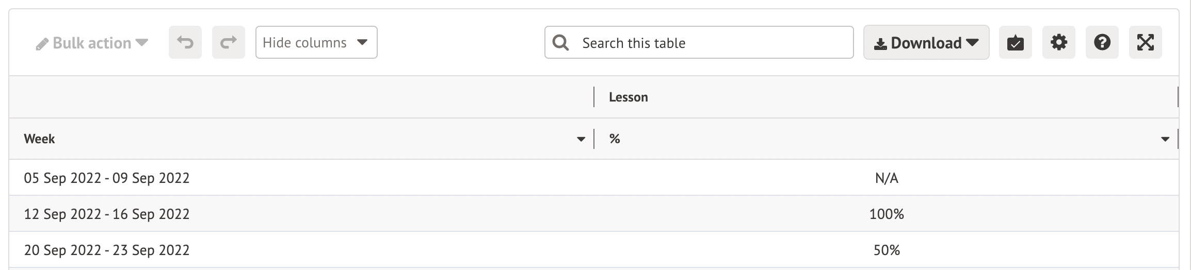Click the Lesson column header

click(628, 97)
